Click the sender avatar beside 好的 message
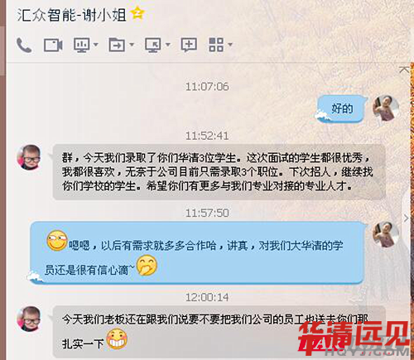The height and width of the screenshot is (360, 414). (x=386, y=108)
